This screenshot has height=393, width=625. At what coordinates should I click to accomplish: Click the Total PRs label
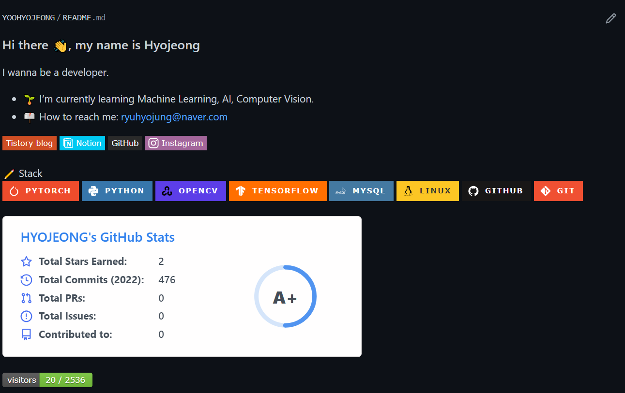[x=62, y=298]
